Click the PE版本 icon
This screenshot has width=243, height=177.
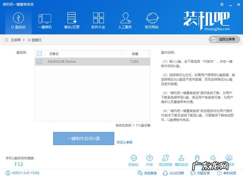click(229, 158)
